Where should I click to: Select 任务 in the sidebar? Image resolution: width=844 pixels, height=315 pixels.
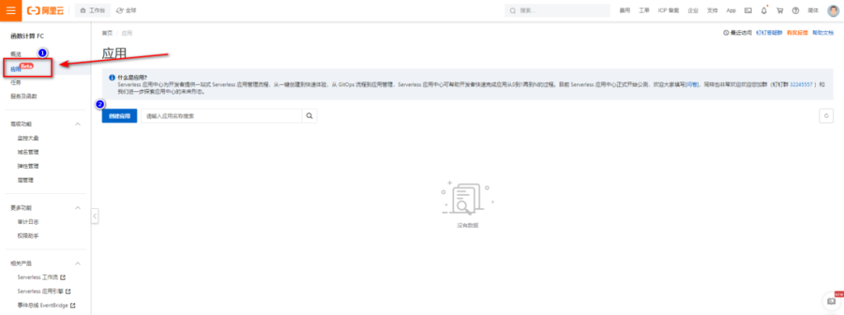click(16, 82)
